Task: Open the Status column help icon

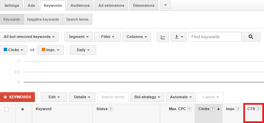Action: click(111, 109)
